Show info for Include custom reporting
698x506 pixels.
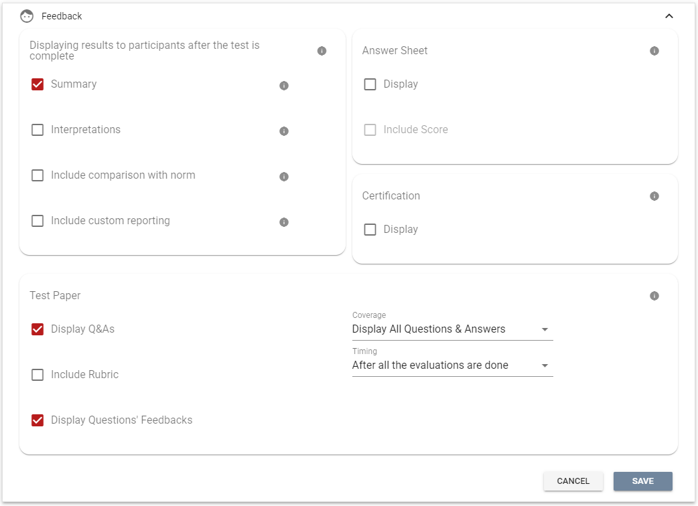(284, 222)
